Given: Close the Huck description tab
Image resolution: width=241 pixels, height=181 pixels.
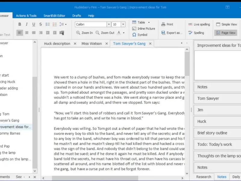Looking at the screenshot, I should click(75, 44).
